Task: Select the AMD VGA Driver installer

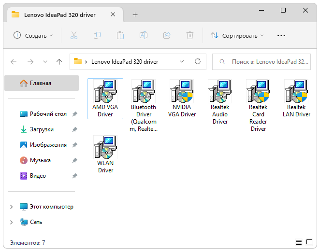Action: 105,92
